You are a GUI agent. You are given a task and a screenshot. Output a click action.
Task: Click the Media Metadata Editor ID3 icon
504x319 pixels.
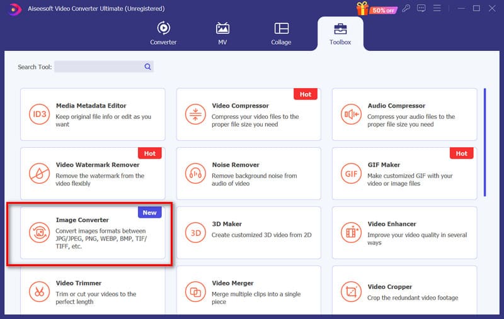[39, 115]
